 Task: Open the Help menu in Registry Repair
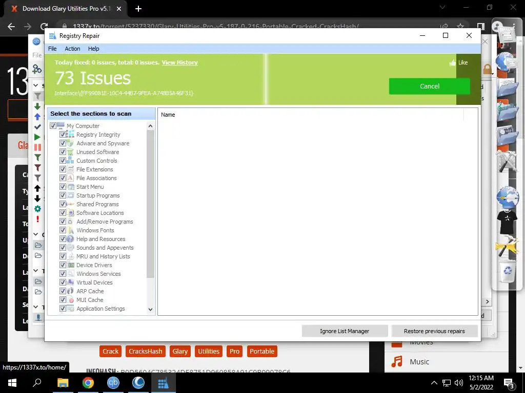[x=93, y=49]
